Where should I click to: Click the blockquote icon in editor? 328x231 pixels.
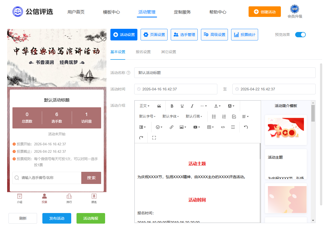[159, 106]
